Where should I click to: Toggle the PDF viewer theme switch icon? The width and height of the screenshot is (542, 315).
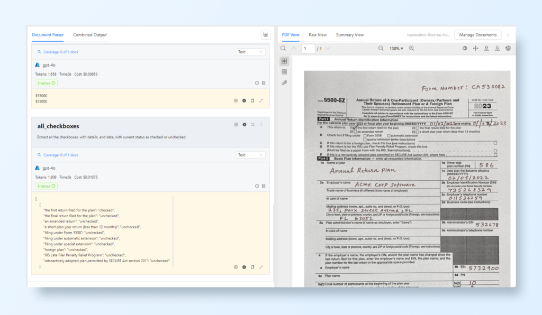(x=465, y=49)
